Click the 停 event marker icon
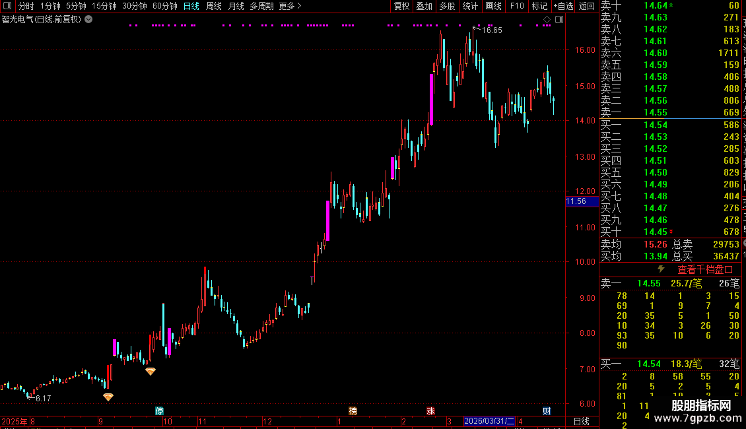The height and width of the screenshot is (429, 746). tap(159, 411)
